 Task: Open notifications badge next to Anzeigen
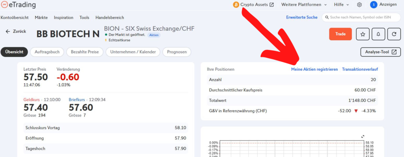click(374, 5)
